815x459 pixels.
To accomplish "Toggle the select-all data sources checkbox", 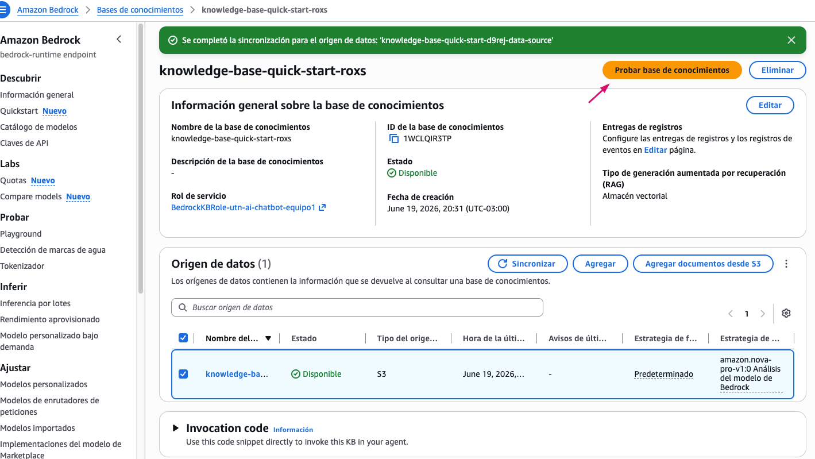I will [x=183, y=338].
